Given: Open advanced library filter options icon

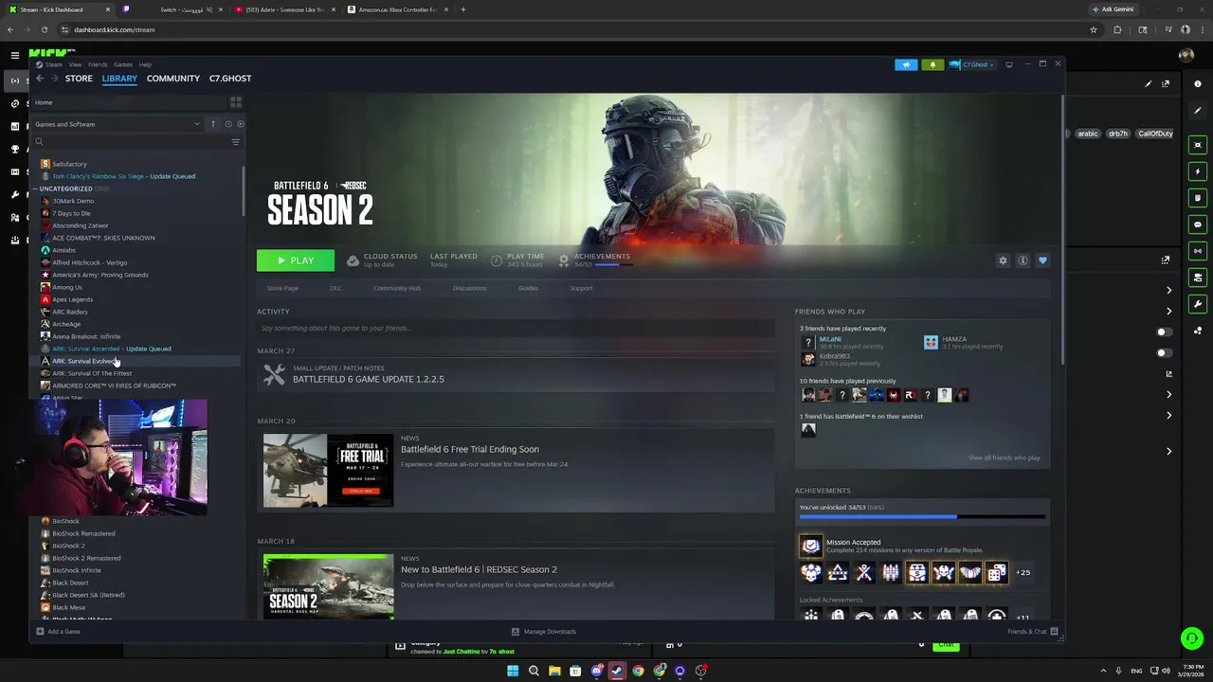Looking at the screenshot, I should click(x=236, y=142).
